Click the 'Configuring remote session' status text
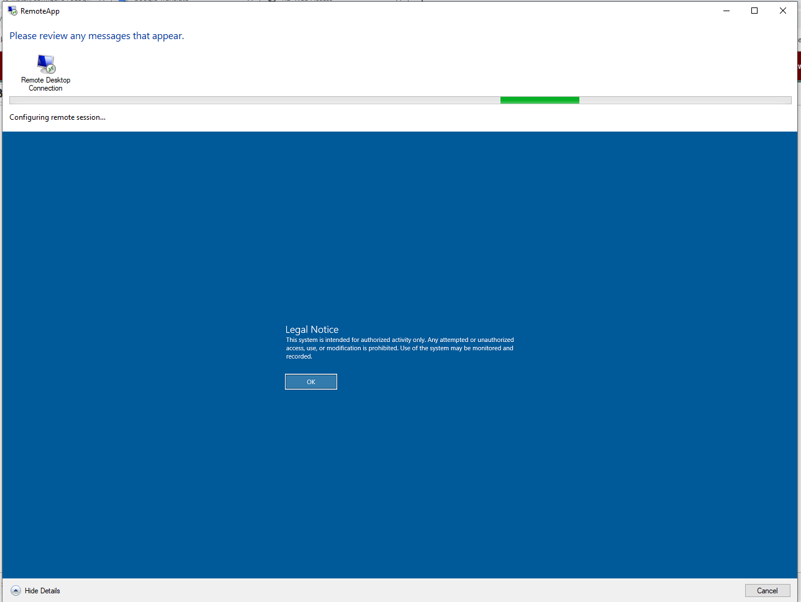Viewport: 801px width, 602px height. click(57, 117)
